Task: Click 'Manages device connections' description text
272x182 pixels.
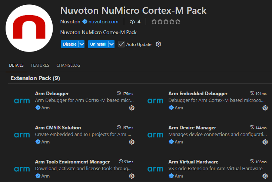Action: click(x=218, y=135)
